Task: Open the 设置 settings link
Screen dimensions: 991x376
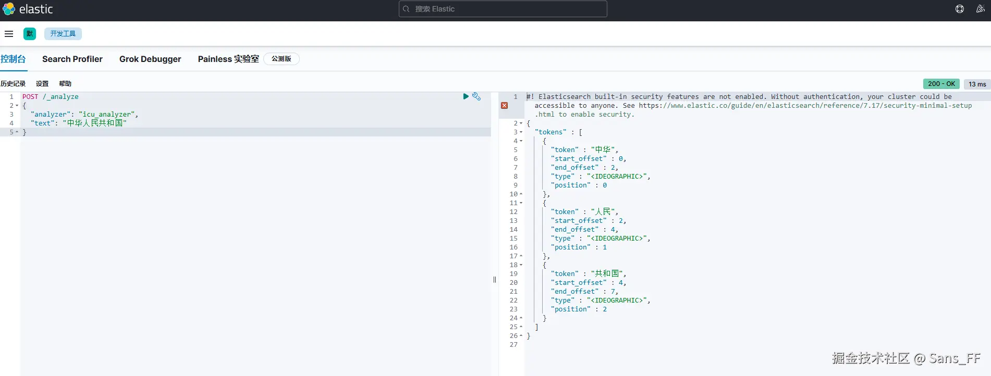Action: tap(42, 83)
